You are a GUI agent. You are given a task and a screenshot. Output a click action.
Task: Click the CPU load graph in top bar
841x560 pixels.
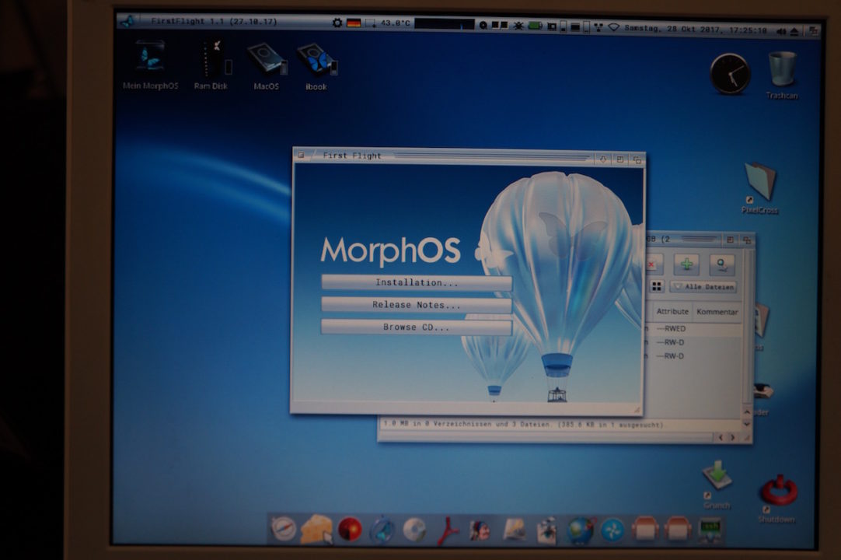click(x=445, y=24)
